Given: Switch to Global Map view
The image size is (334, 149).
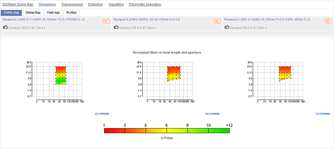Looking at the screenshot, I should (33, 13).
